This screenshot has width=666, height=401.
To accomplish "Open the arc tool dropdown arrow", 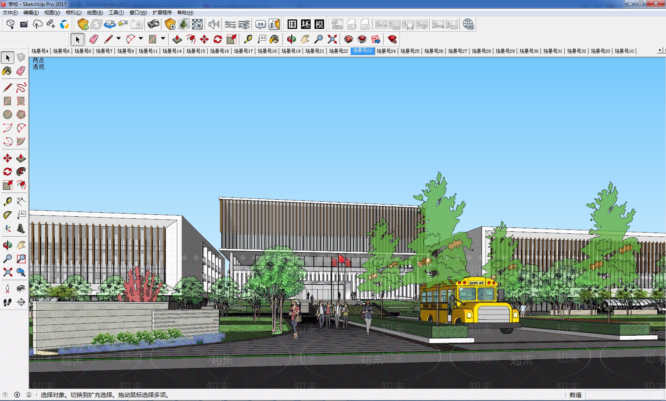I will pos(141,39).
